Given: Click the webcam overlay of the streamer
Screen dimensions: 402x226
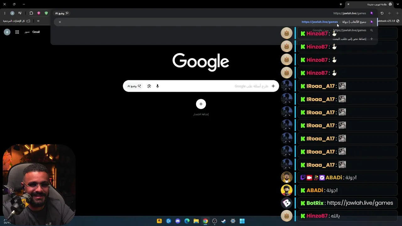Looking at the screenshot, I should [39, 185].
